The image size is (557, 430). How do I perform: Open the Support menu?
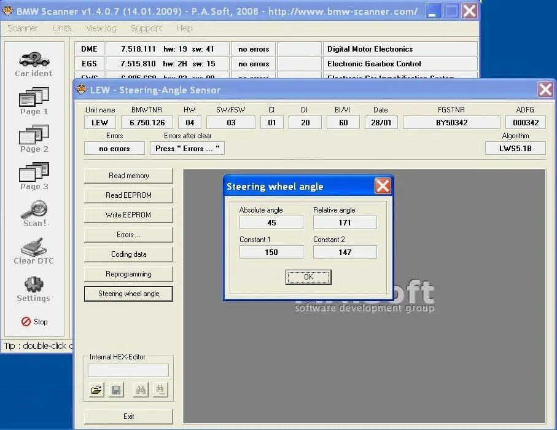(146, 28)
